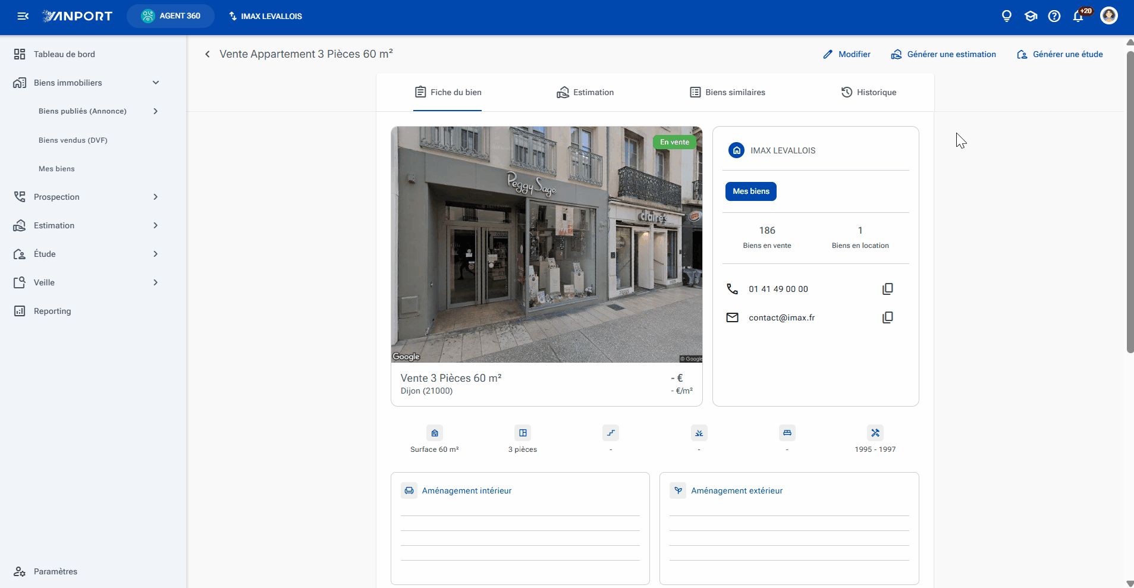Click the lightbulb tips icon
Viewport: 1134px width, 588px height.
[x=1007, y=16]
